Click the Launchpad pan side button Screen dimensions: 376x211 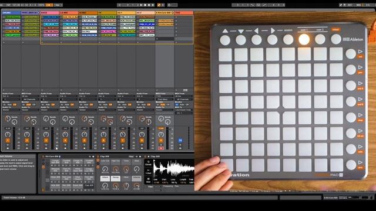351,70
